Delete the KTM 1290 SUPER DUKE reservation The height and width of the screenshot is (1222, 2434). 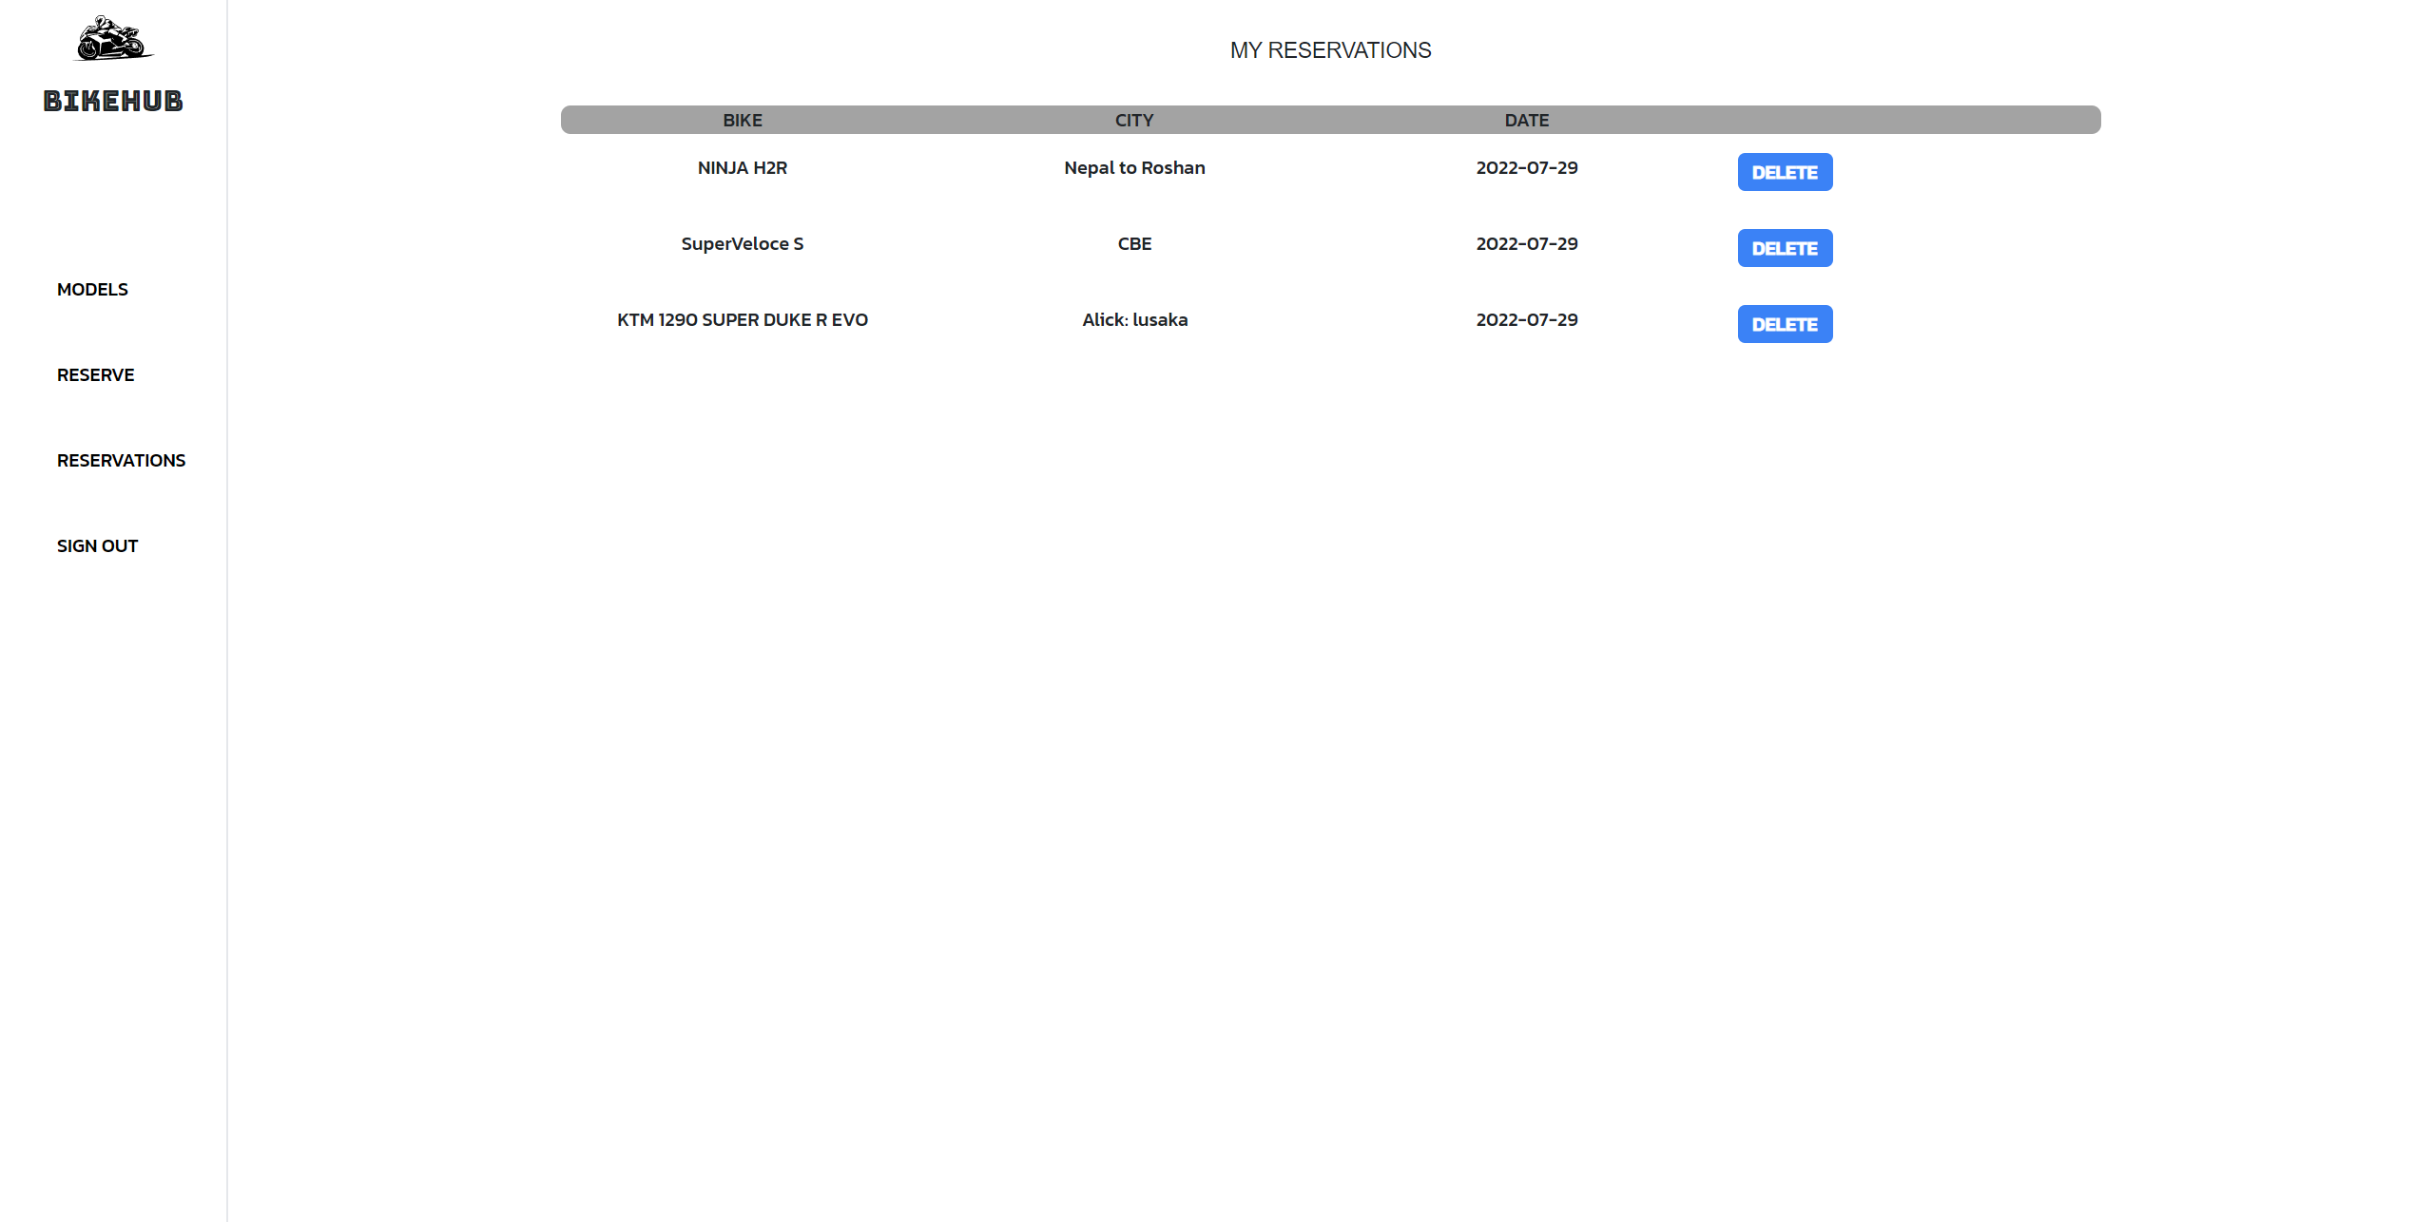(1784, 324)
